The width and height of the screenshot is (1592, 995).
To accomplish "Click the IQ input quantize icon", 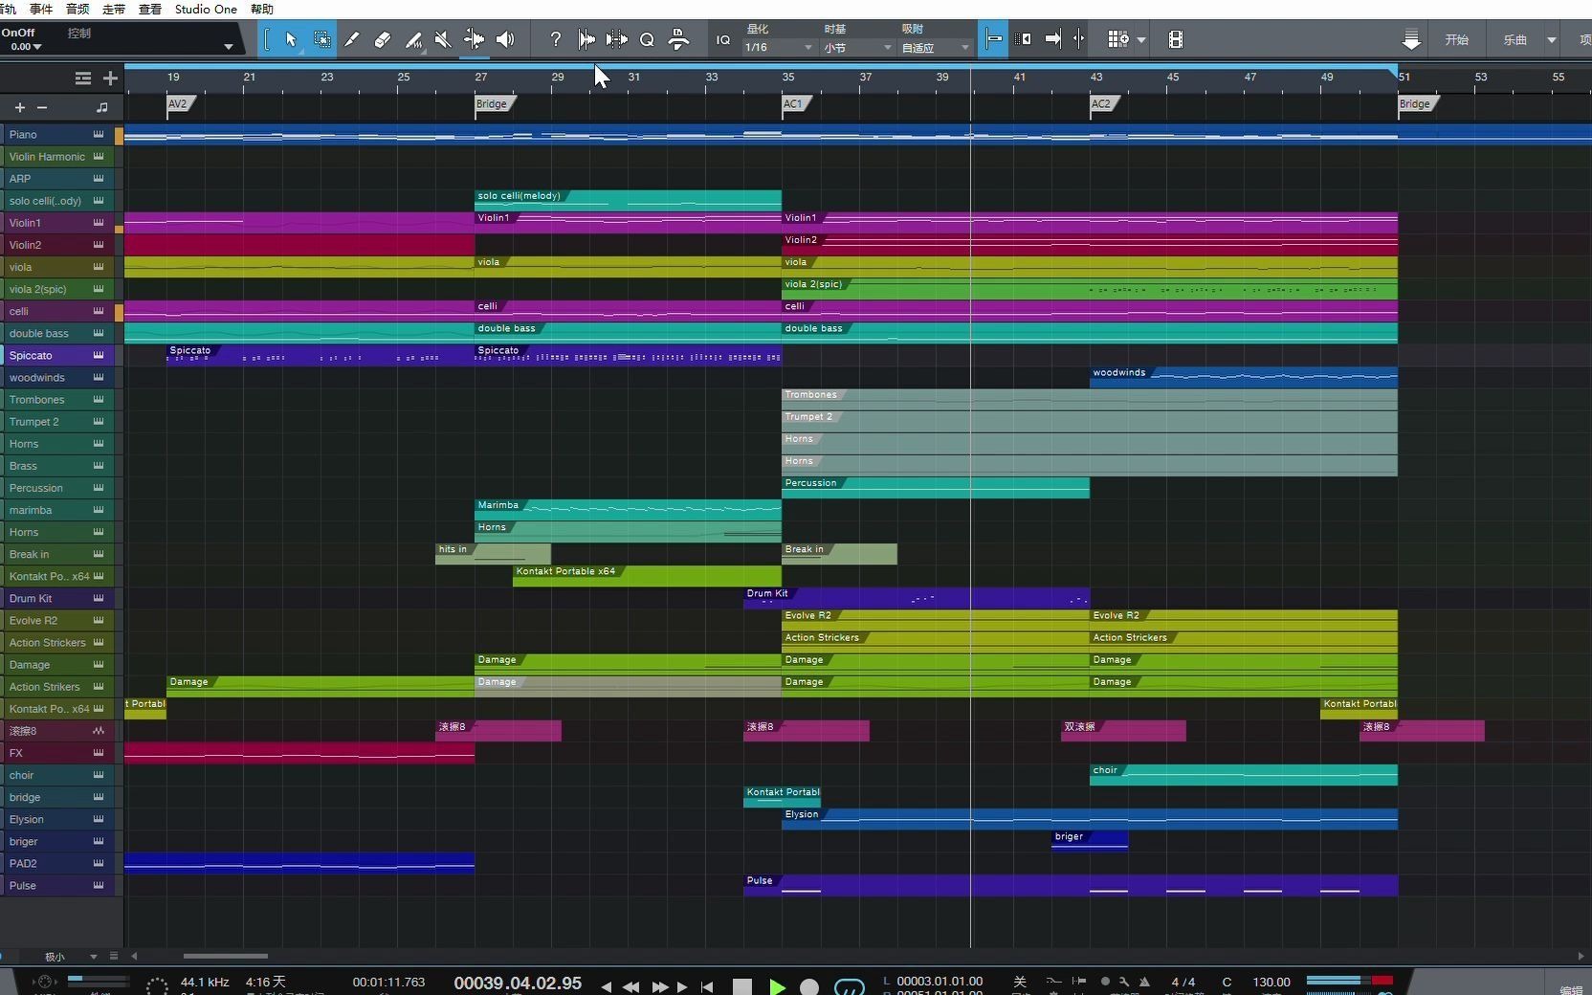I will pyautogui.click(x=723, y=40).
